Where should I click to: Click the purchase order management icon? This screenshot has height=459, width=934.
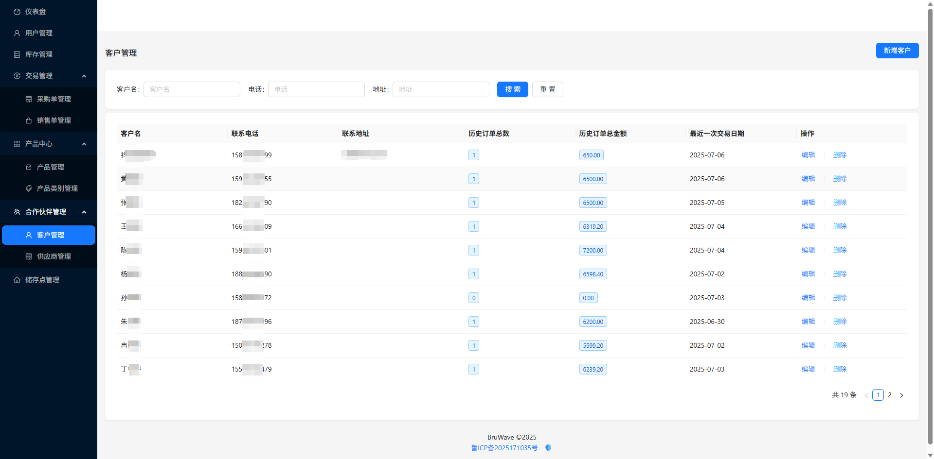29,99
